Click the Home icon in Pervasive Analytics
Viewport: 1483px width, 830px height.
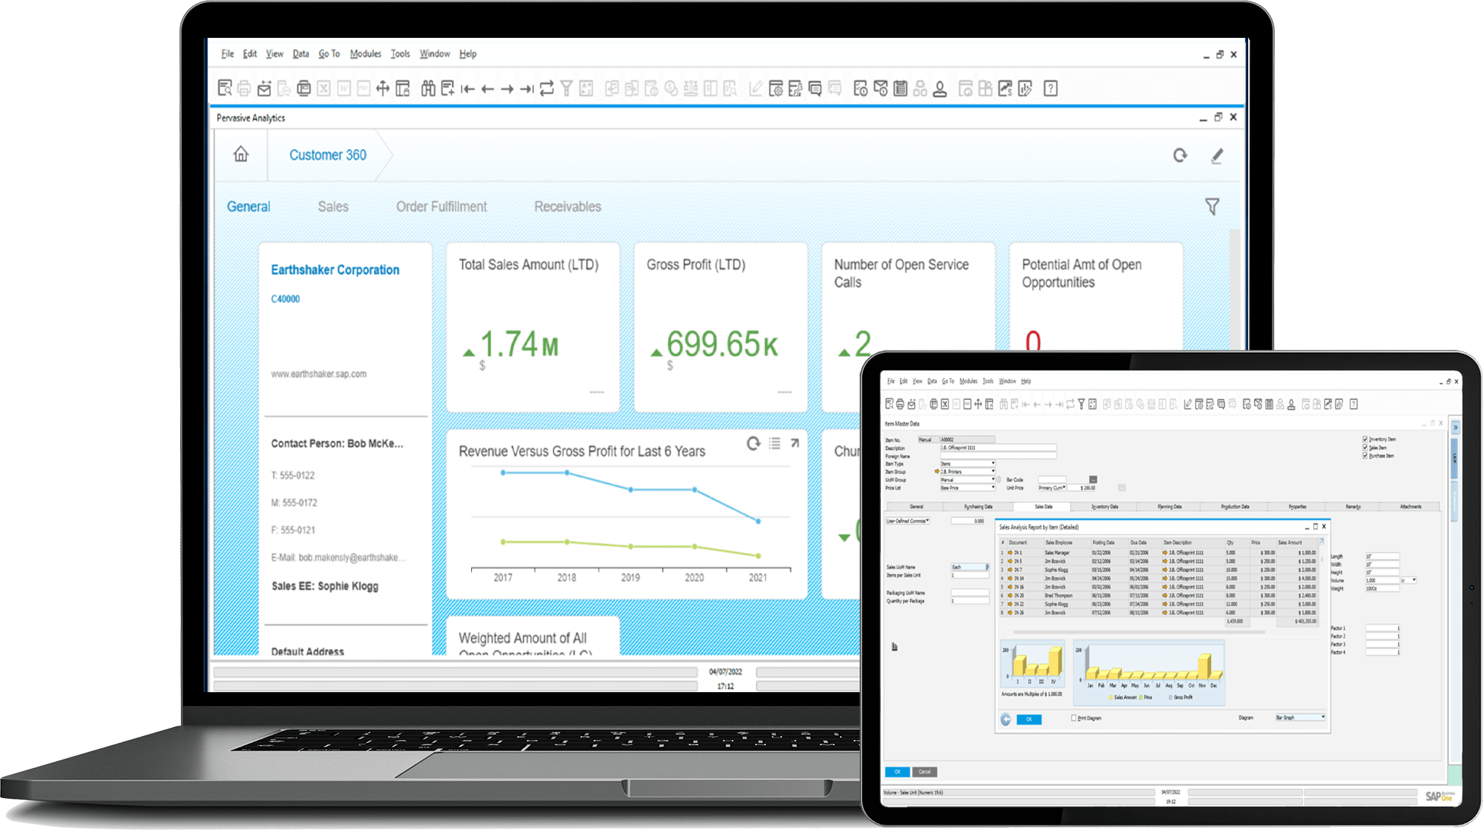(x=241, y=154)
